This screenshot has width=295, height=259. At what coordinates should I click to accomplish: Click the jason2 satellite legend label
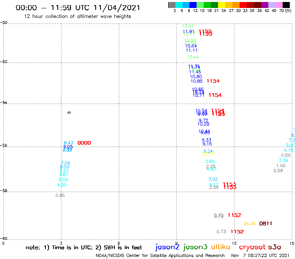(x=167, y=247)
